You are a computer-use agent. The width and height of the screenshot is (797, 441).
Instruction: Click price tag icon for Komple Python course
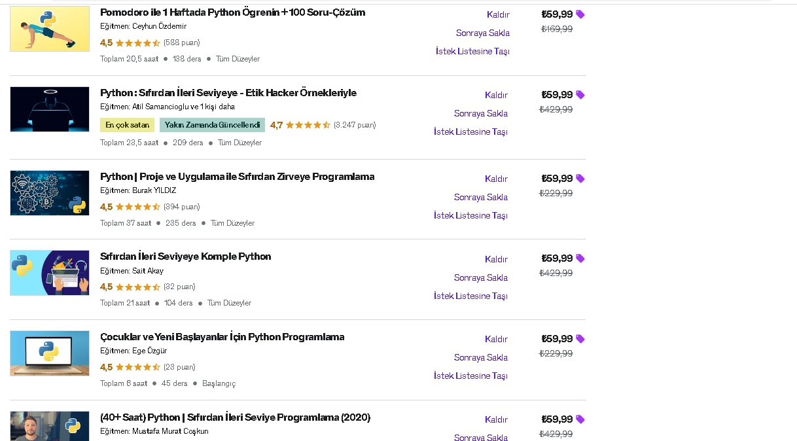580,258
